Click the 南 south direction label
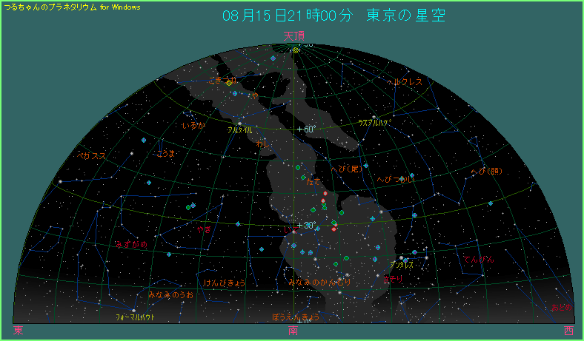The height and width of the screenshot is (341, 584). [x=293, y=331]
